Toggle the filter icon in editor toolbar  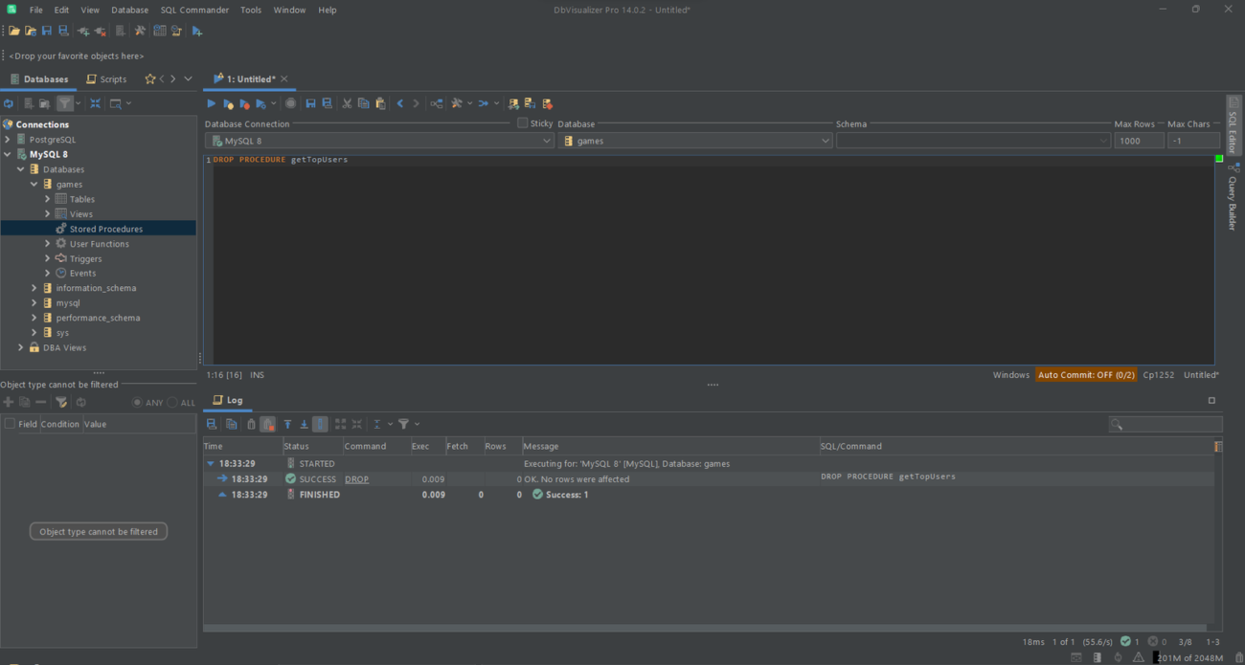click(404, 424)
